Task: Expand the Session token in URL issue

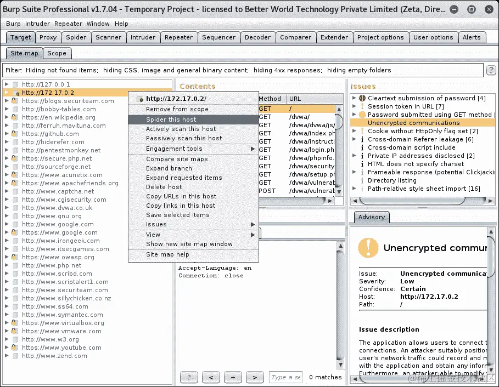Action: pyautogui.click(x=354, y=106)
